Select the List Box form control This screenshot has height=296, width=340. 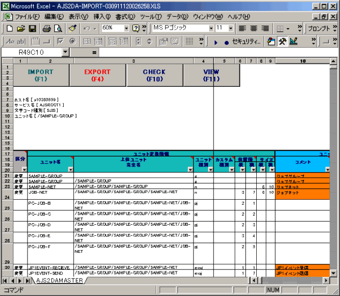pos(87,41)
